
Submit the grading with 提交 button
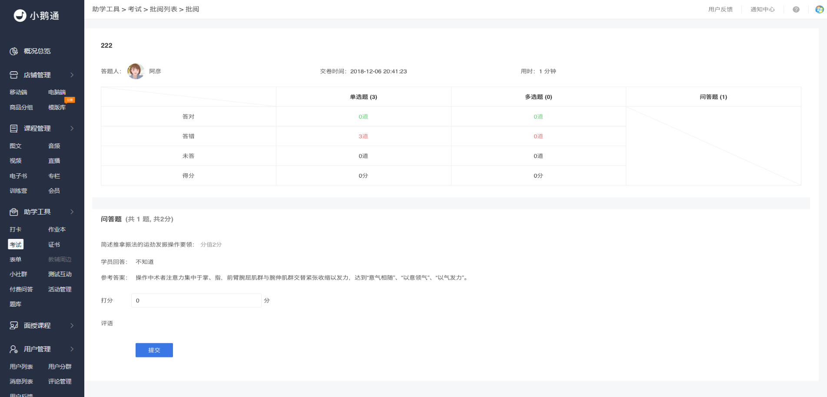point(154,350)
